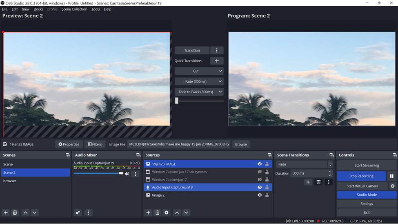Screen dimensions: 398x224
Task: Open the Docks menu
Action: (38, 9)
